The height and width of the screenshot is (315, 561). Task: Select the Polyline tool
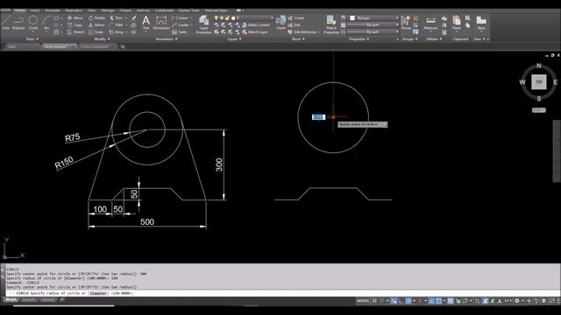[x=18, y=23]
